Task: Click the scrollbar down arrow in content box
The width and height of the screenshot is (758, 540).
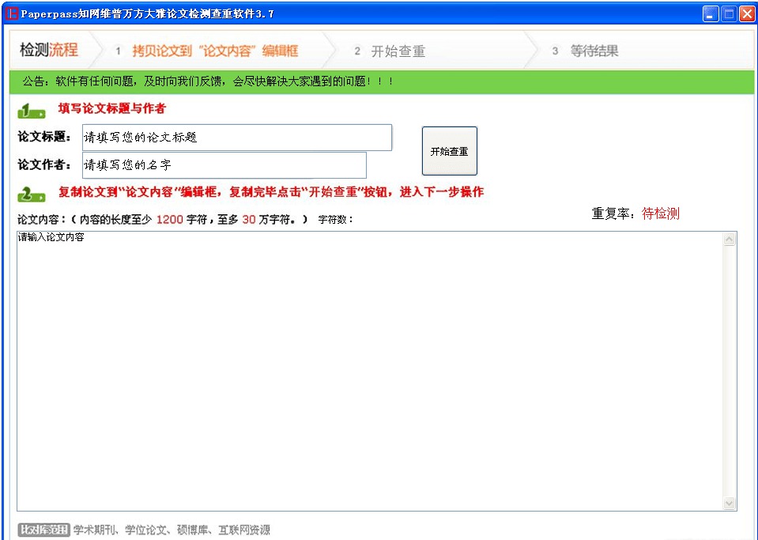Action: point(730,504)
